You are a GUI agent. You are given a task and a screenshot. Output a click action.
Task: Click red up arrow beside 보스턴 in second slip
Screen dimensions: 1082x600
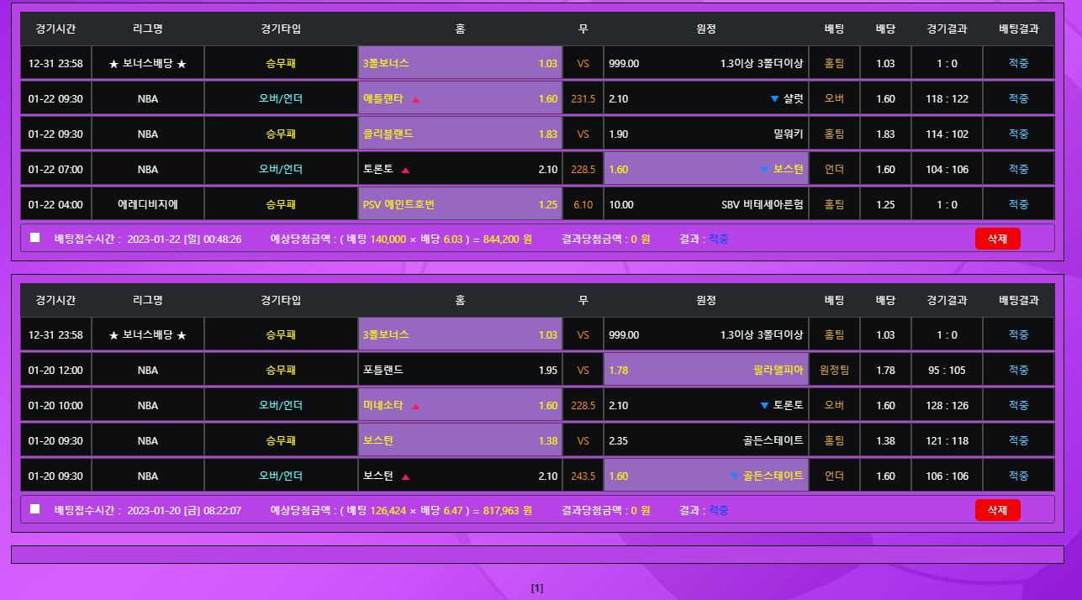[405, 476]
